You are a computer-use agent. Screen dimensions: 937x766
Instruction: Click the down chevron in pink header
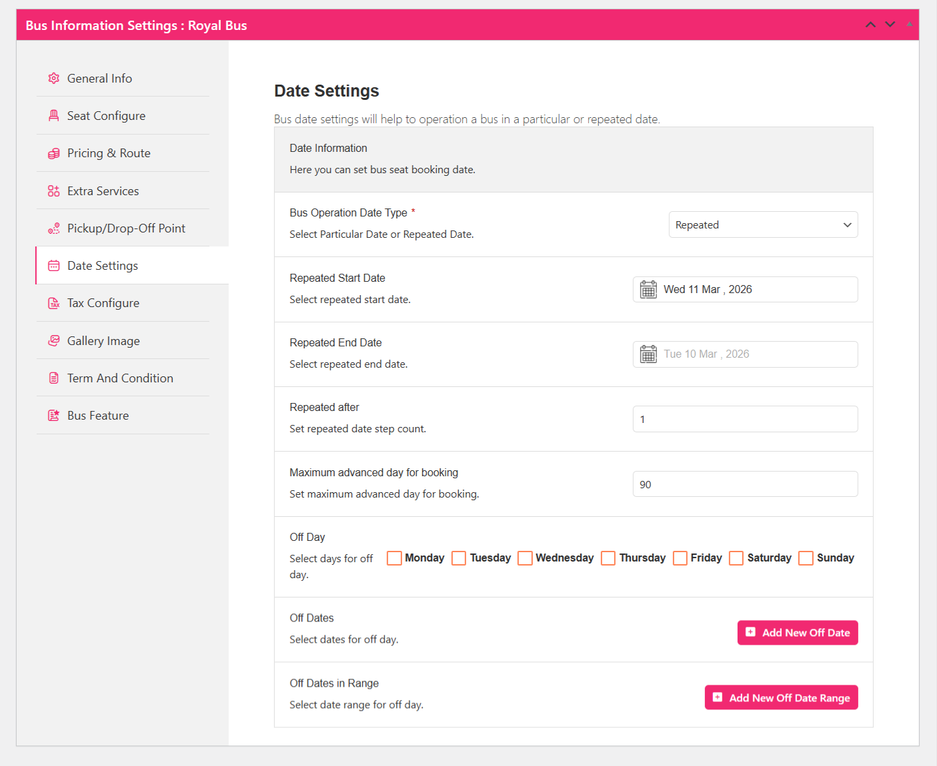[x=890, y=25]
